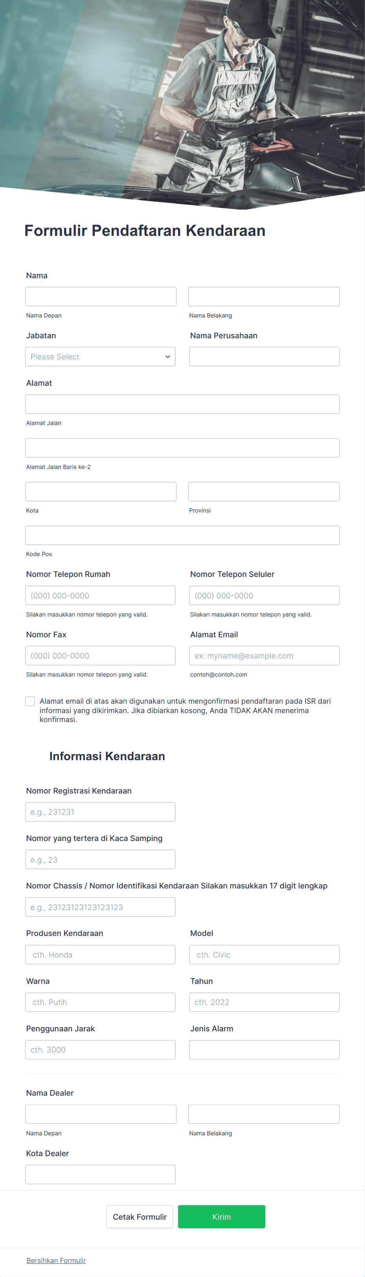Click the Nama Depan input field
Image resolution: width=365 pixels, height=1277 pixels.
pyautogui.click(x=100, y=296)
